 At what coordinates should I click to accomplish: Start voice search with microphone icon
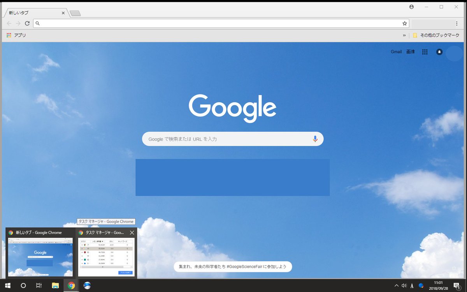315,139
